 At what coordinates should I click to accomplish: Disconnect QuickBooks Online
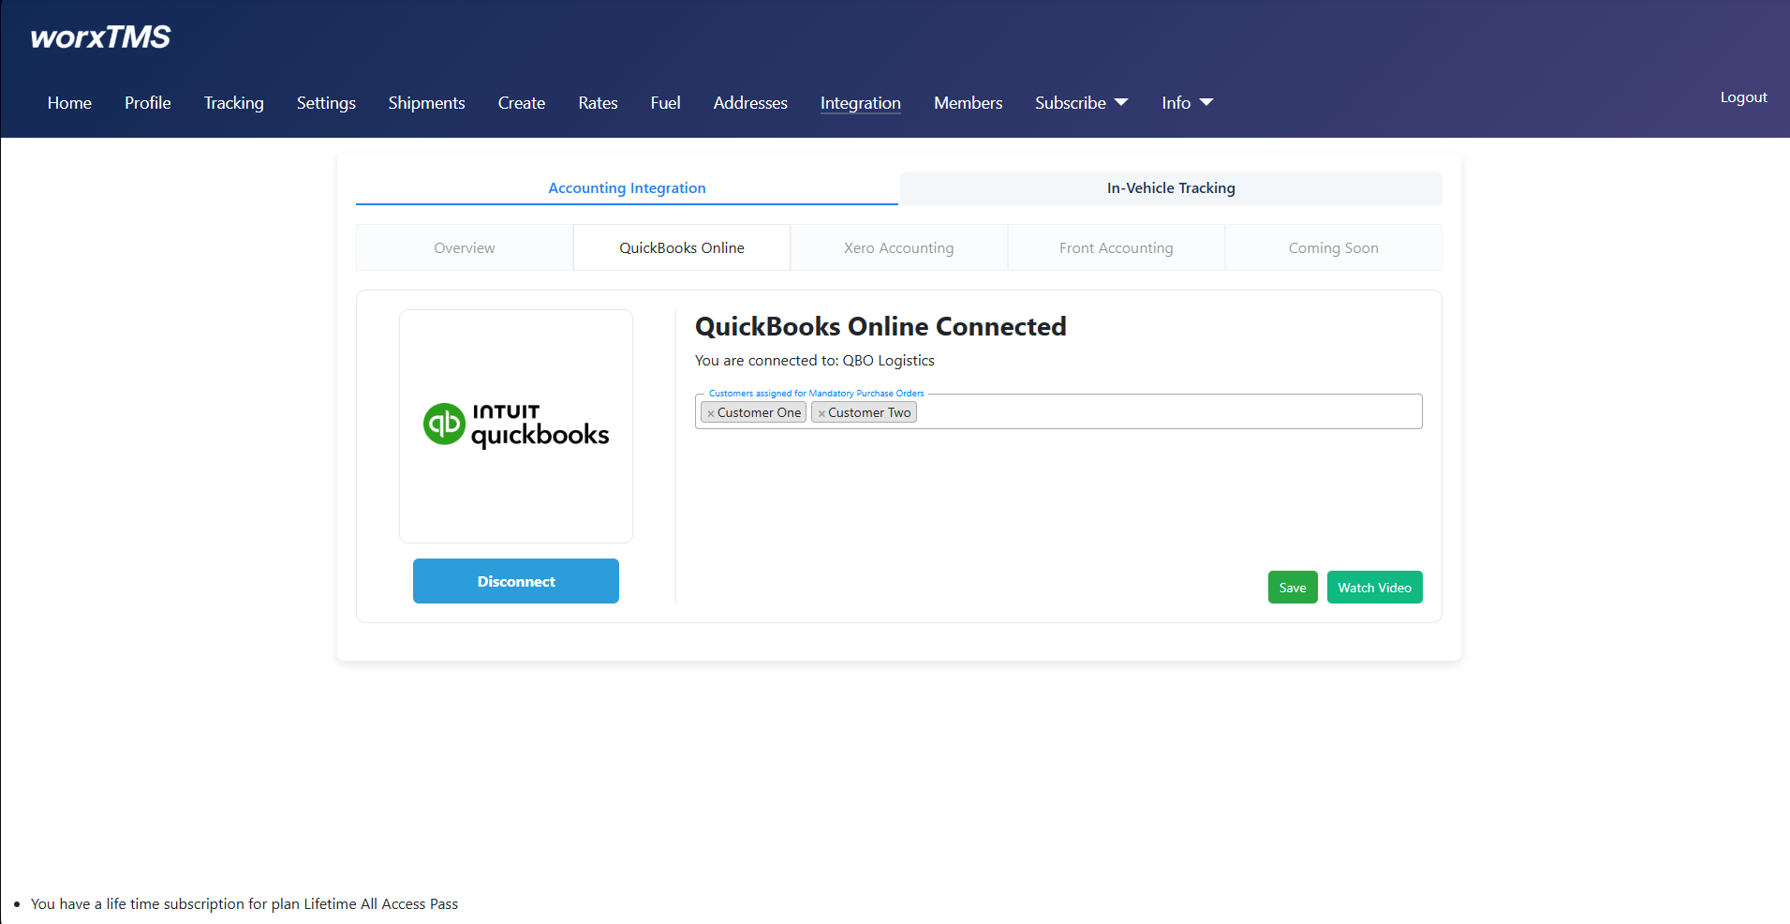coord(515,581)
